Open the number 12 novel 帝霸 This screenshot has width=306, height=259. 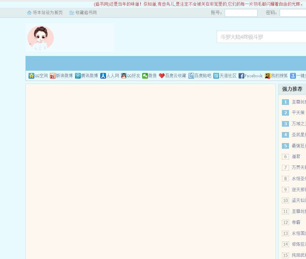click(x=296, y=223)
